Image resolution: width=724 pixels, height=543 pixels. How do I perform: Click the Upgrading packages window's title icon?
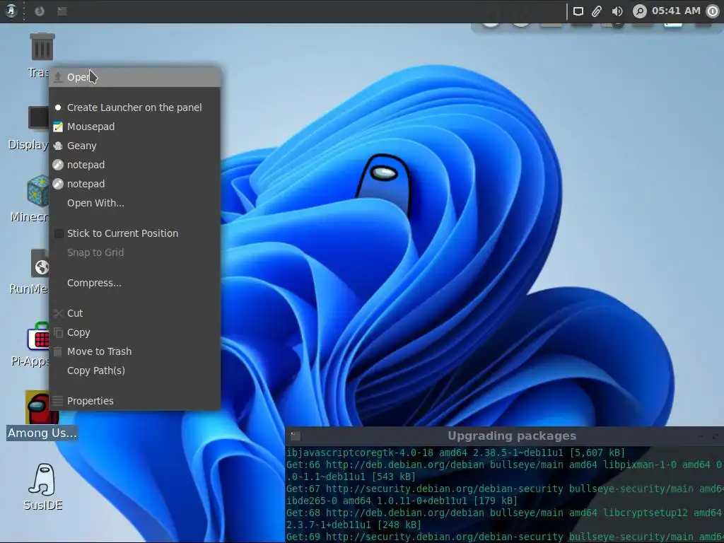(x=296, y=436)
